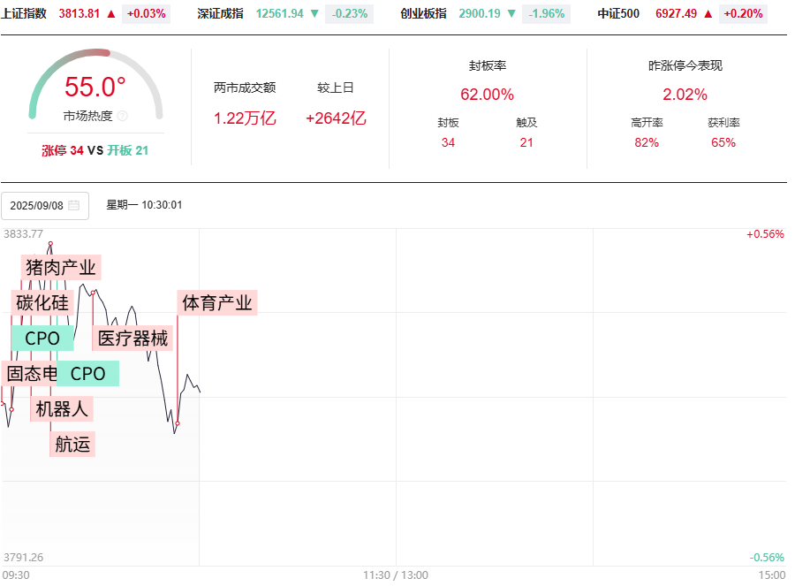
Task: Open the calendar icon in date field
Action: (x=74, y=205)
